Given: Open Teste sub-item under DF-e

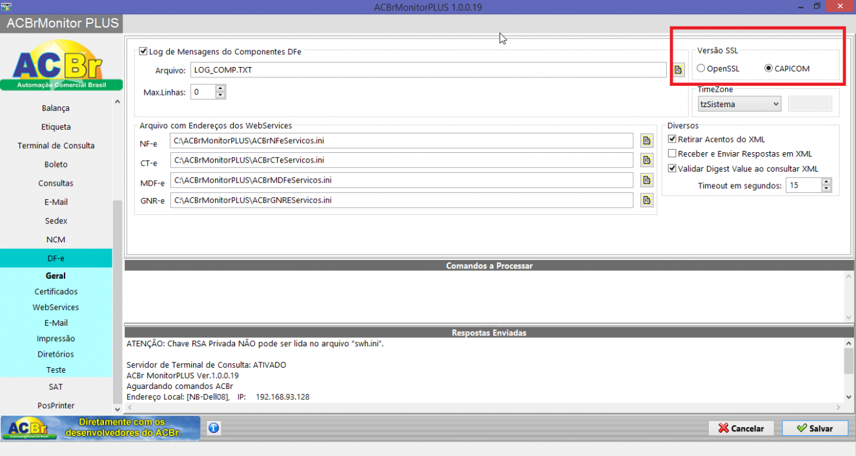Looking at the screenshot, I should [x=56, y=370].
